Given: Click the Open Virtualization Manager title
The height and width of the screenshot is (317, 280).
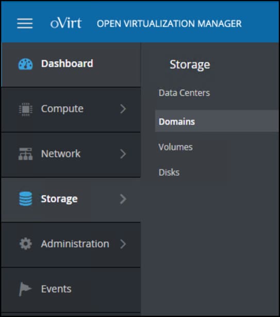Looking at the screenshot, I should point(169,24).
